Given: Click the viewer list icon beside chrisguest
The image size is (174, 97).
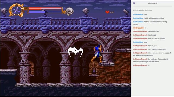Looking at the screenshot, I should [x=134, y=3].
